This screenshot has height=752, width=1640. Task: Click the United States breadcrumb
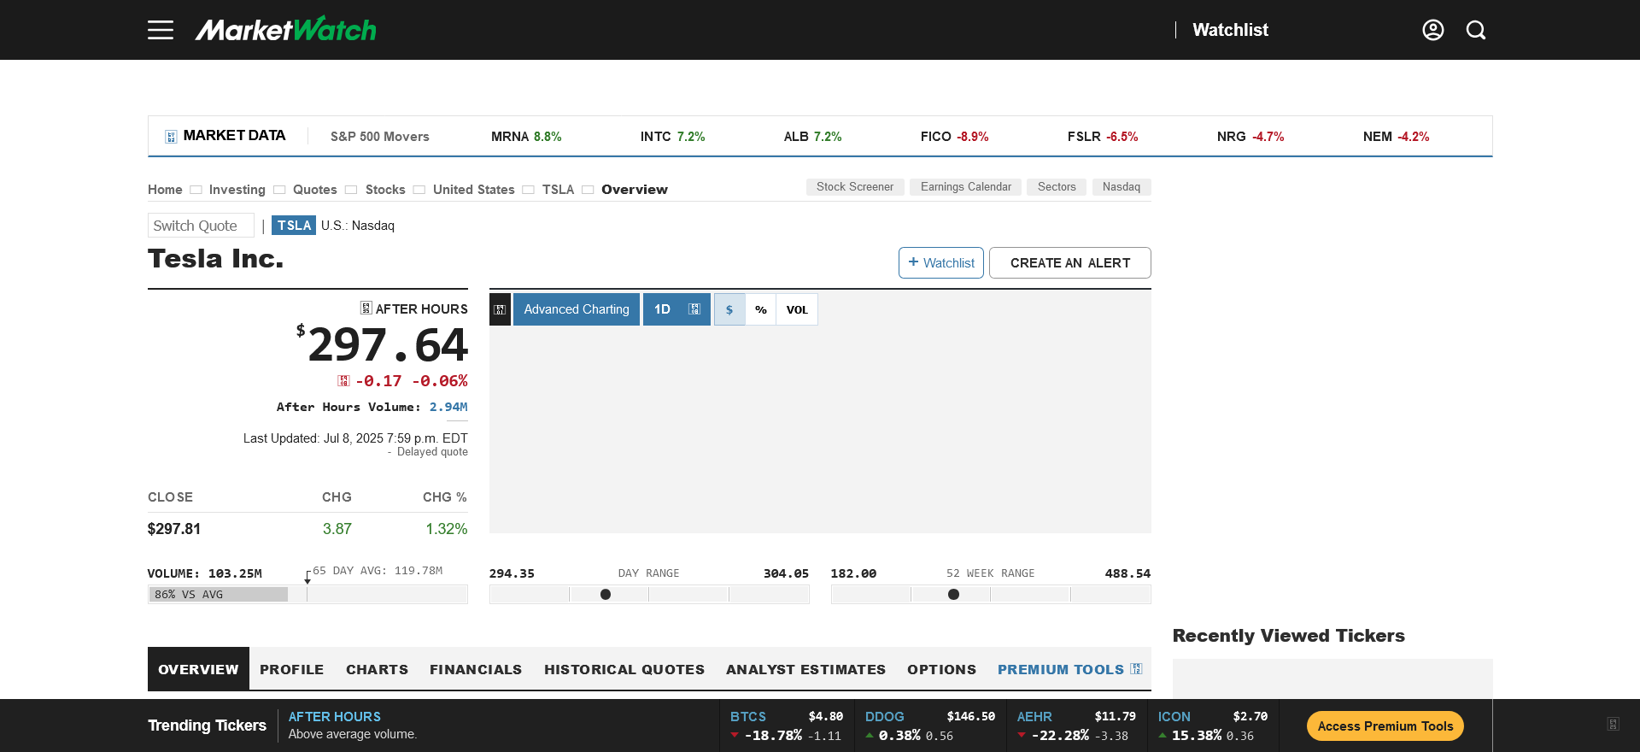(x=474, y=190)
